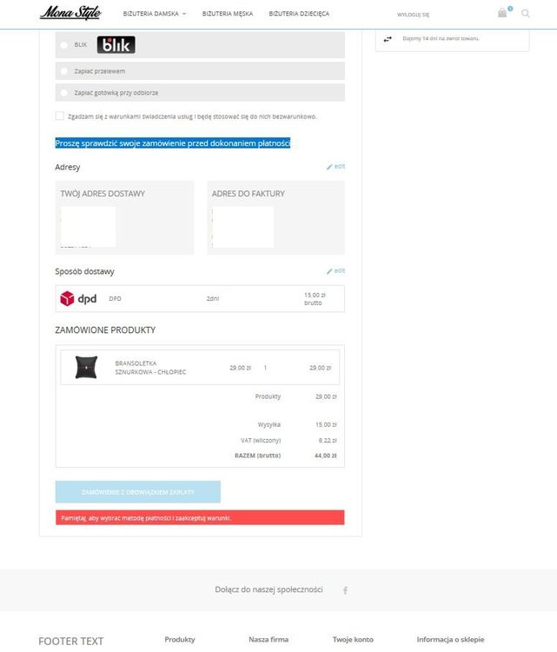Screen dimensions: 557x652
Task: Click the Facebook icon in the footer
Action: [345, 590]
